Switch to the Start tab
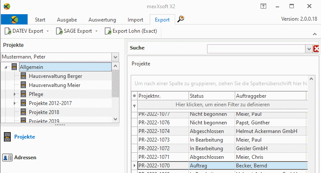This screenshot has height=173, width=321. point(40,20)
